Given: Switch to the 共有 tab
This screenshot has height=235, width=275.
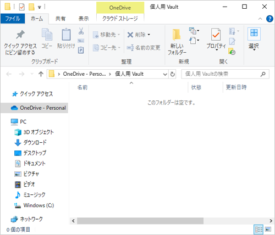Looking at the screenshot, I should click(61, 19).
